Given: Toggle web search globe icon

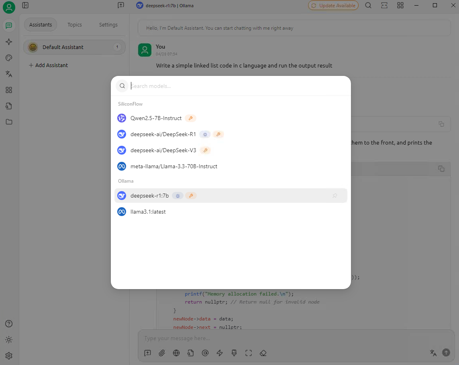Looking at the screenshot, I should 176,353.
